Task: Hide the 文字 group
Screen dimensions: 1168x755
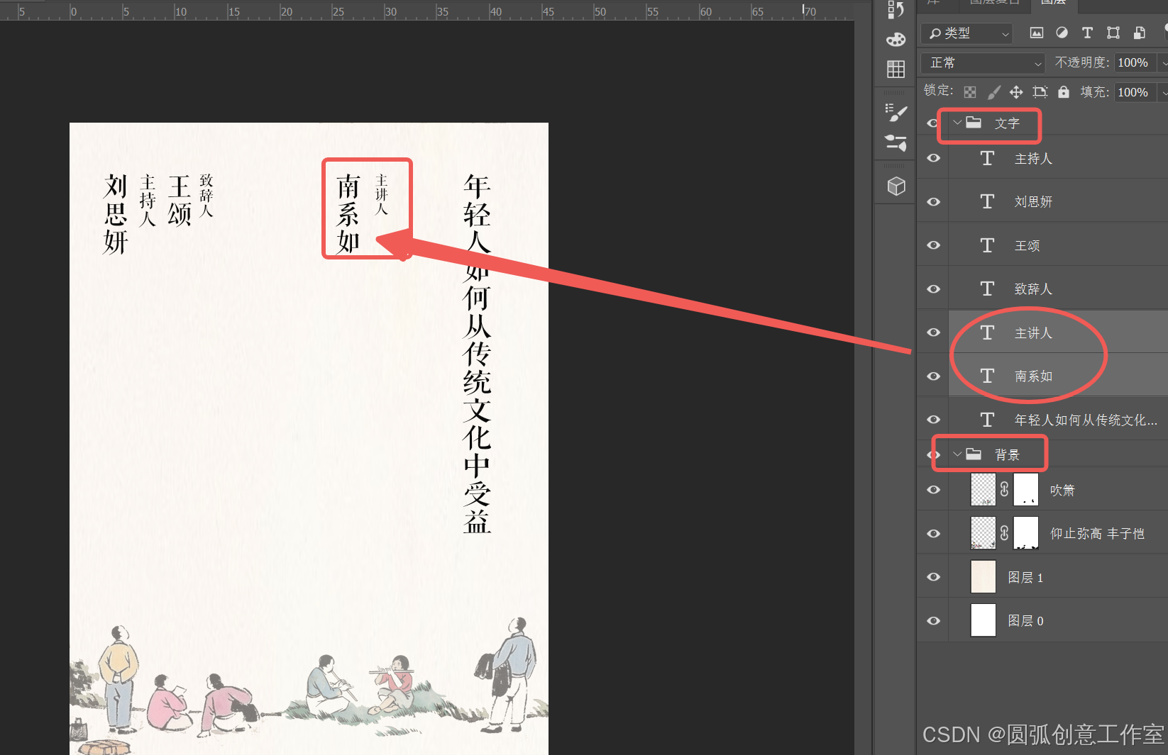Action: point(932,123)
